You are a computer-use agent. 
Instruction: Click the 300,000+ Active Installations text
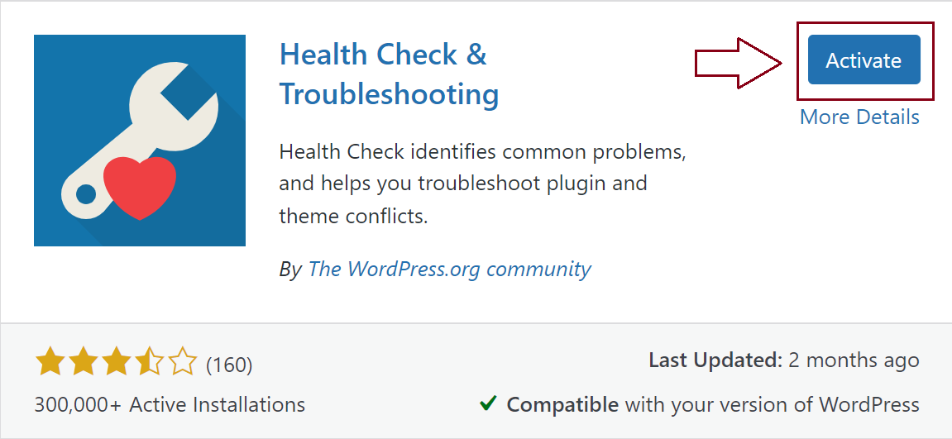170,405
